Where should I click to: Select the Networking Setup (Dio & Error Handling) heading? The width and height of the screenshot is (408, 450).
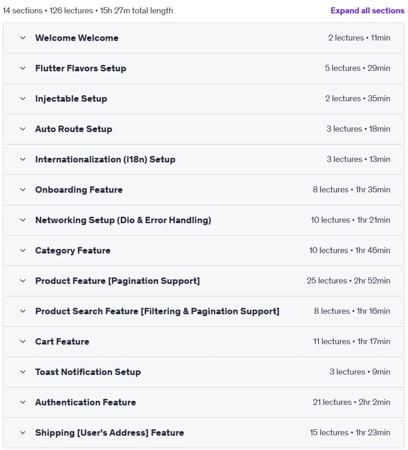coord(123,220)
